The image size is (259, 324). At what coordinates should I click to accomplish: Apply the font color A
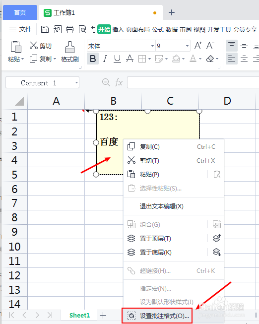pos(193,59)
